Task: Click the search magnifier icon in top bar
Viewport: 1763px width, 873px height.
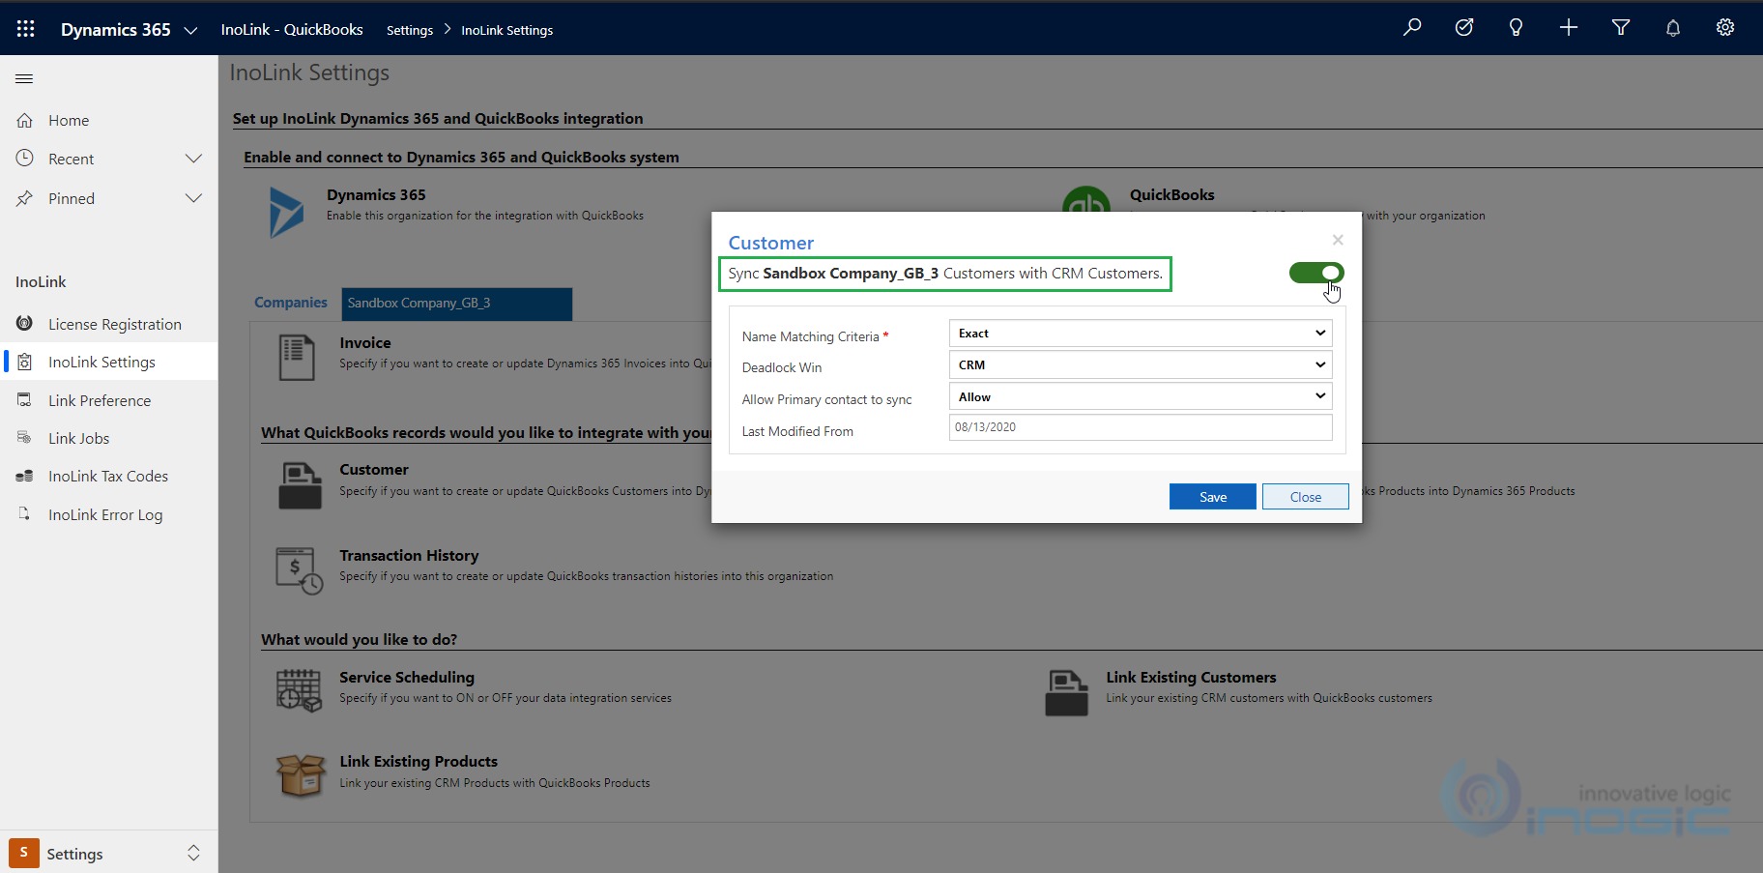Action: pos(1412,28)
